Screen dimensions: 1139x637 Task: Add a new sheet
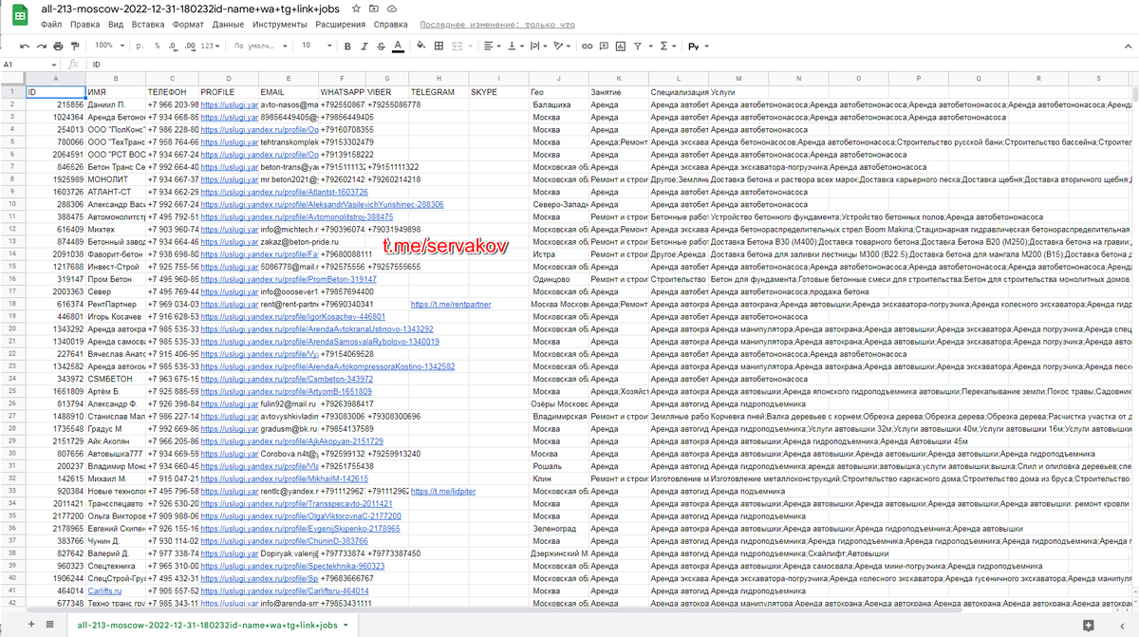[32, 624]
